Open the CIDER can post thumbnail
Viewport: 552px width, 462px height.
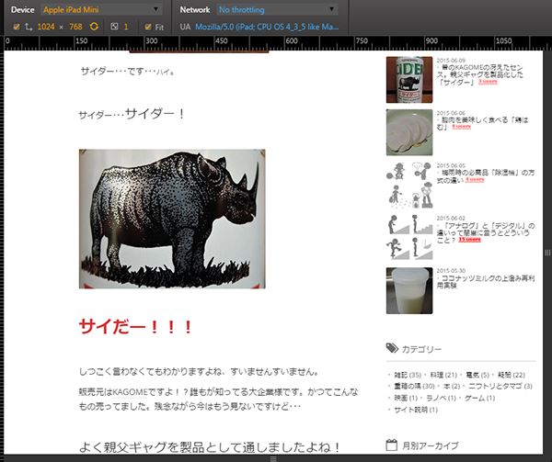point(409,80)
